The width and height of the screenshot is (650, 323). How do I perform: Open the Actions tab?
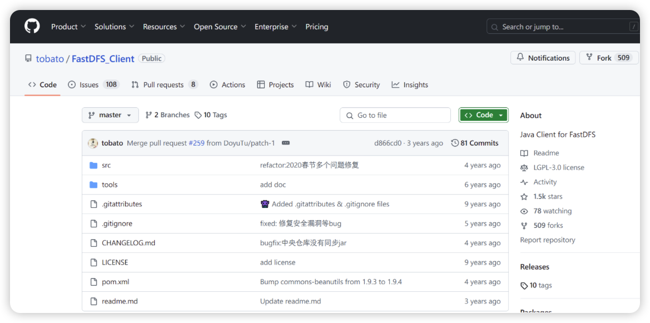pos(227,85)
